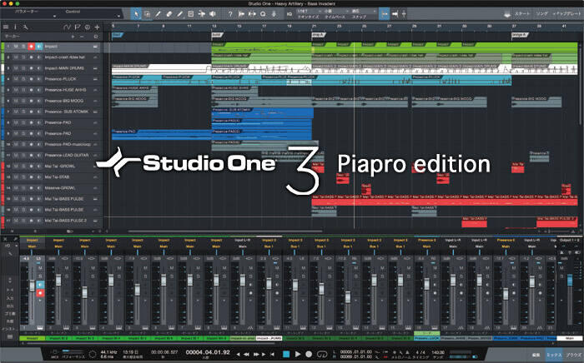
Task: Toggle the snap button in the toolbar
Action: tap(385, 14)
